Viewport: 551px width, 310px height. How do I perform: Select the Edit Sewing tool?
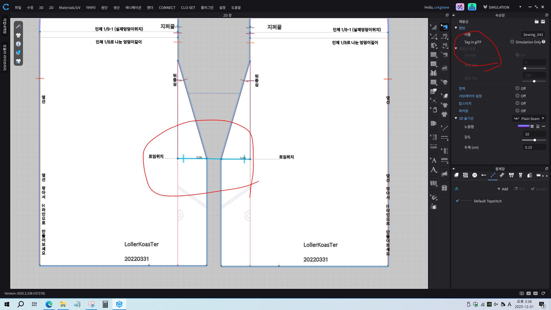point(444,27)
